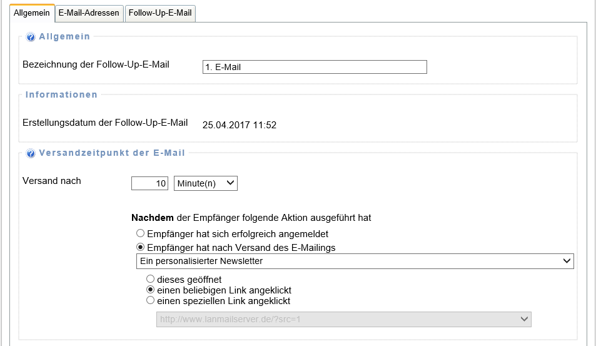Switch to the Allgemein tab
The height and width of the screenshot is (346, 596).
(x=32, y=13)
